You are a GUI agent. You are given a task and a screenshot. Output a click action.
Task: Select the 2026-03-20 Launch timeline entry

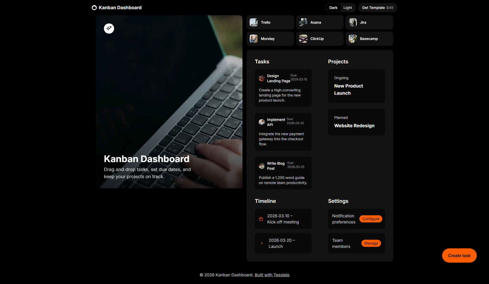(x=283, y=243)
